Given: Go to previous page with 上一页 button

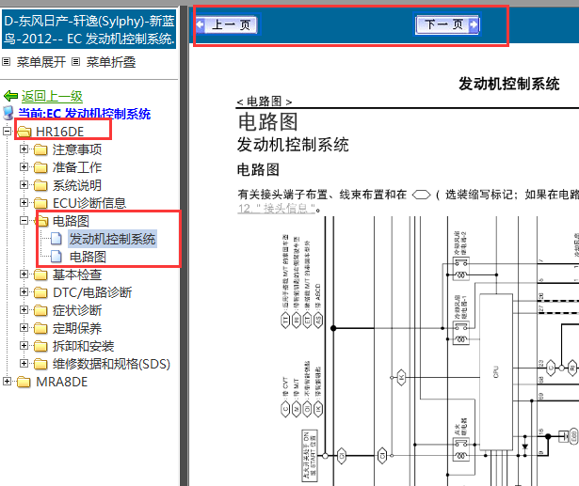Looking at the screenshot, I should [x=228, y=24].
